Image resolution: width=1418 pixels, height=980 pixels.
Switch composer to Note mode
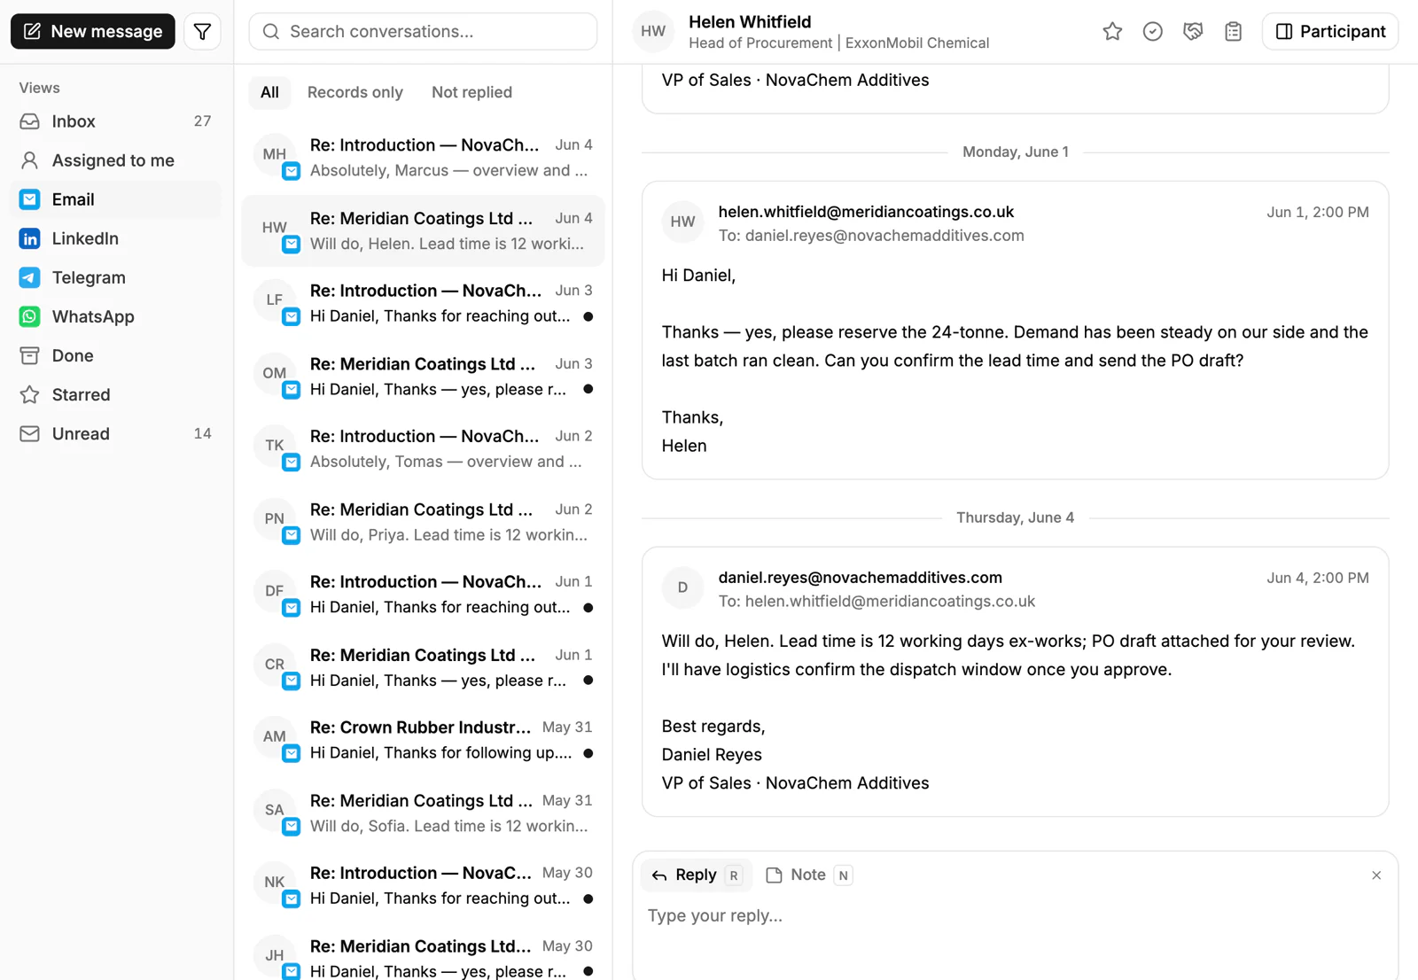click(808, 875)
